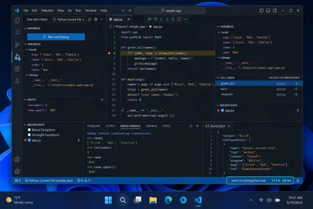This screenshot has width=313, height=209.
Task: Open the Source Control view
Action: click(17, 45)
